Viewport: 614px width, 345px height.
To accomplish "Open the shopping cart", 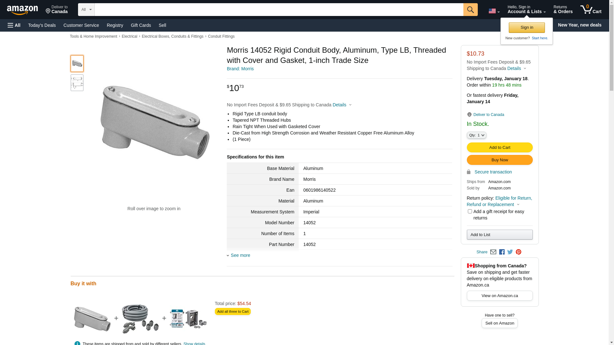I will 591,10.
